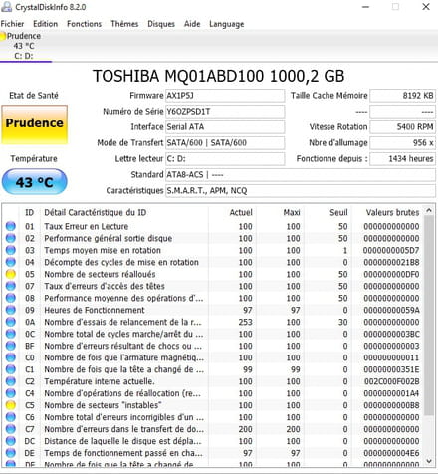Screen dimensions: 438x474
Task: Click the Maxi column header
Action: point(280,212)
